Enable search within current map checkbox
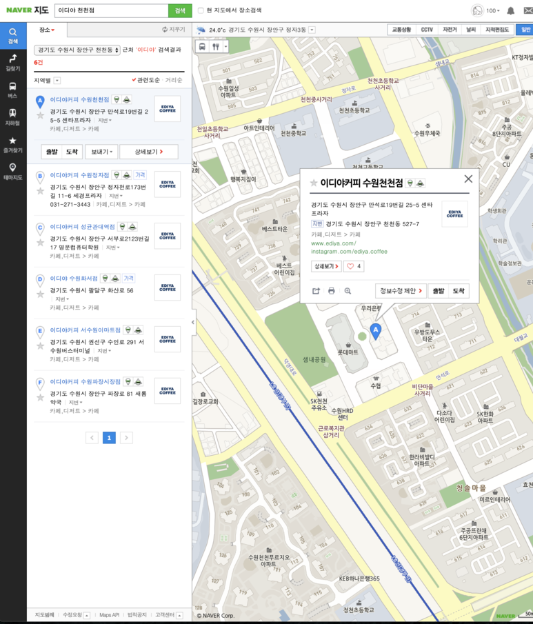This screenshot has height=624, width=533. tap(201, 11)
